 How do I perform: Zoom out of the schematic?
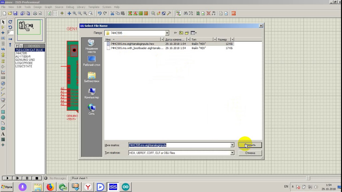[80, 13]
